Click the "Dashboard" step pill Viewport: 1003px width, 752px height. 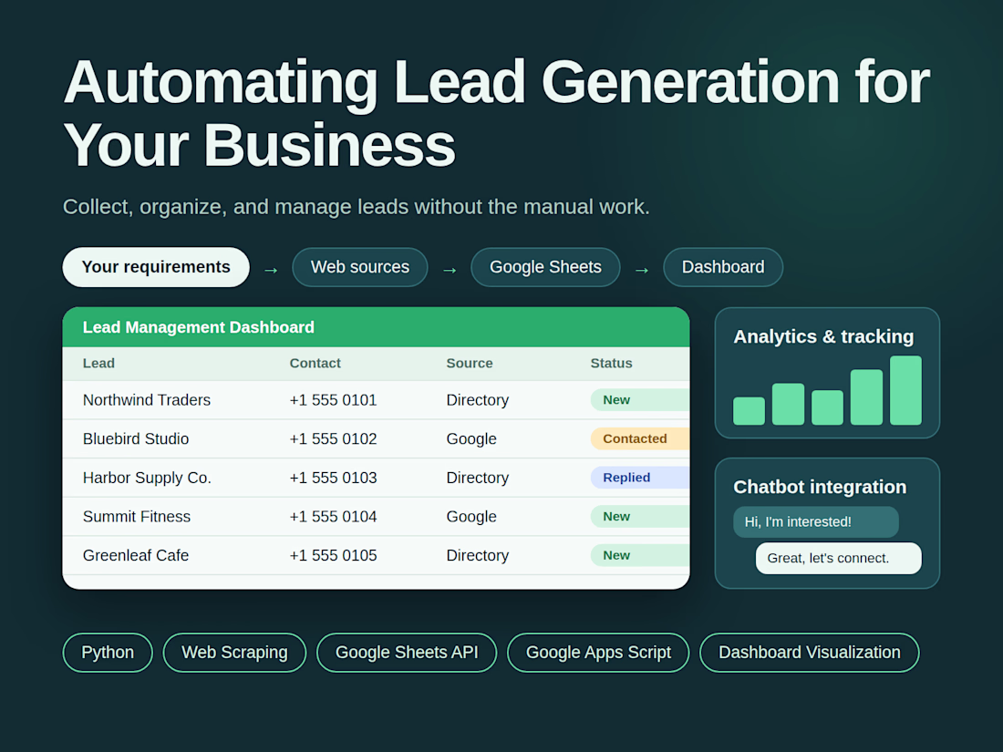723,267
